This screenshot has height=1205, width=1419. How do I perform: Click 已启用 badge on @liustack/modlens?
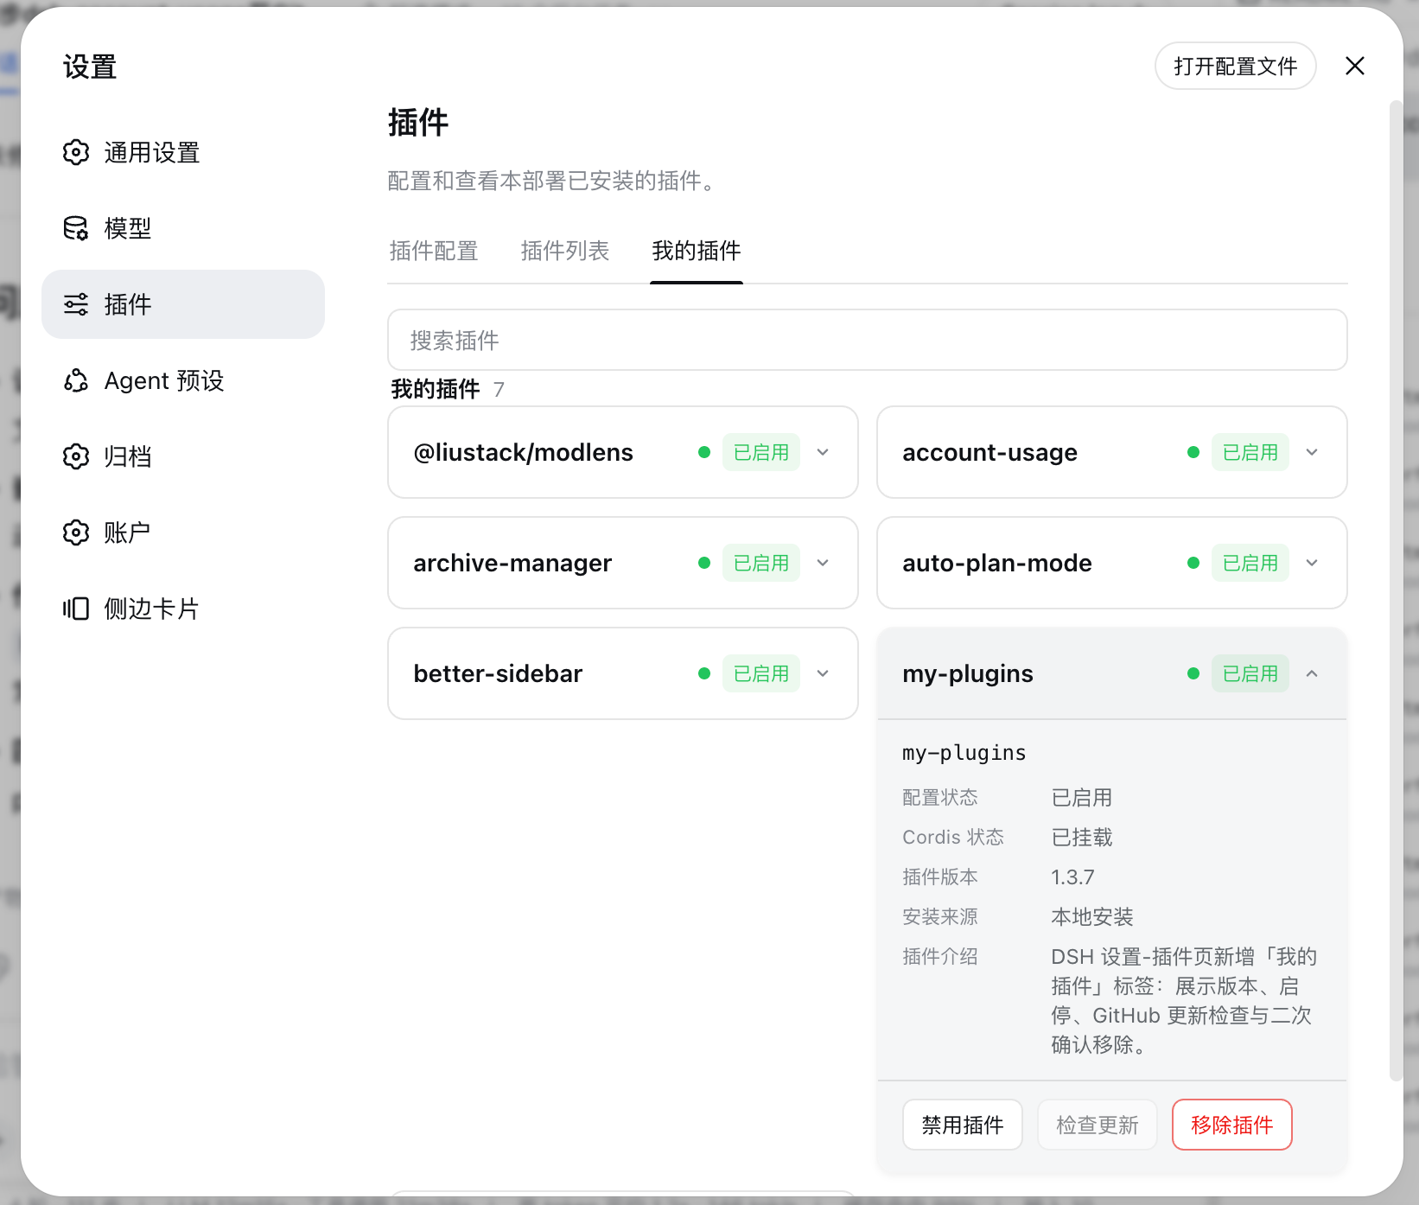click(761, 452)
